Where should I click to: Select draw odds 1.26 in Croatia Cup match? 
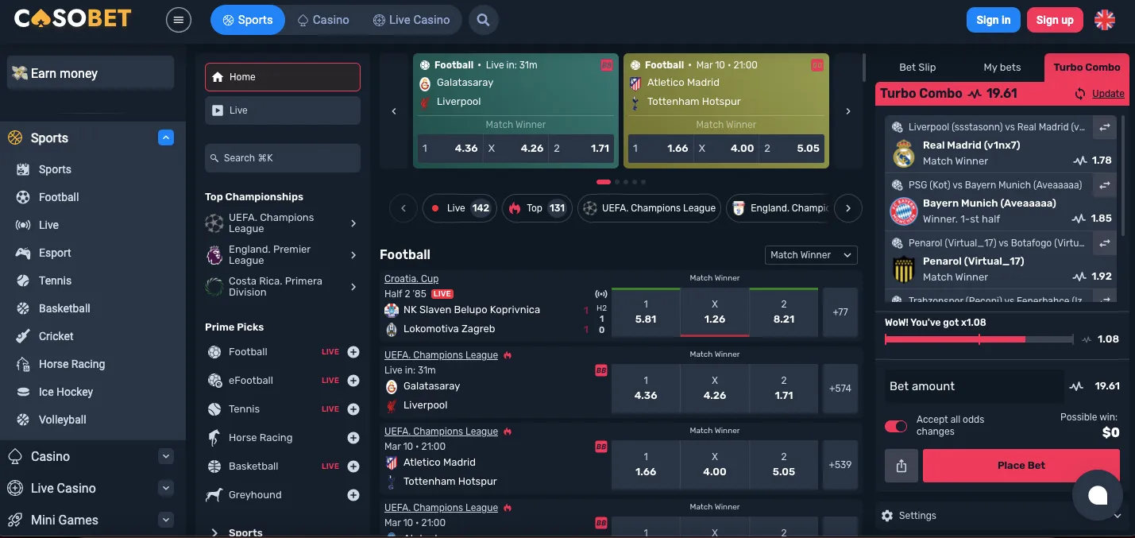coord(715,312)
